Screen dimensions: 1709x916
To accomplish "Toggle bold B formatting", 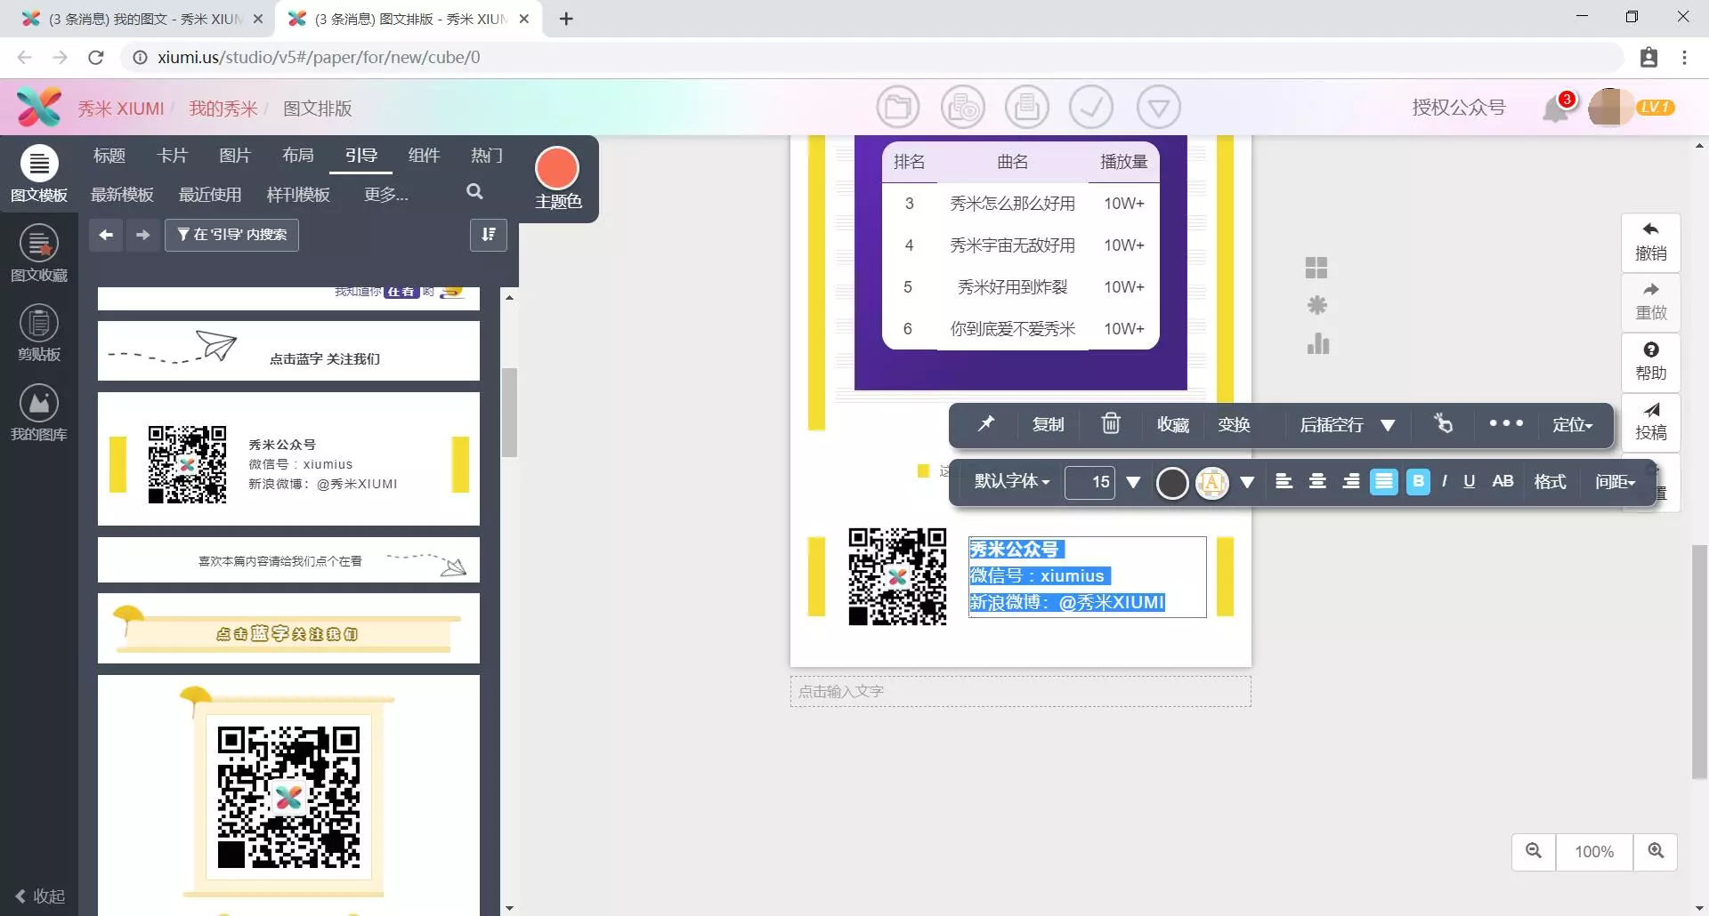I will (x=1418, y=482).
